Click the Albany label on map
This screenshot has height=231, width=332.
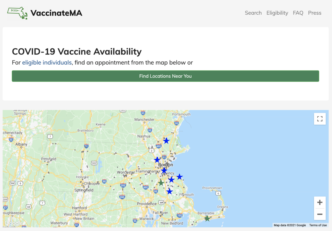(x=21, y=144)
